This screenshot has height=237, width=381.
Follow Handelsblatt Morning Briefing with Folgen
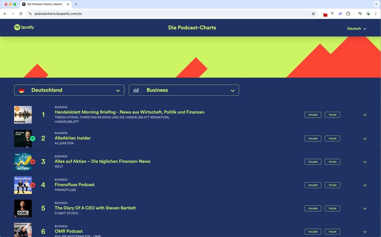313,115
